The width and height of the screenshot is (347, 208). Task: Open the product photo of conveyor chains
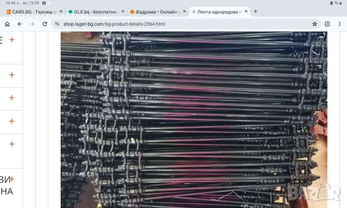(194, 120)
